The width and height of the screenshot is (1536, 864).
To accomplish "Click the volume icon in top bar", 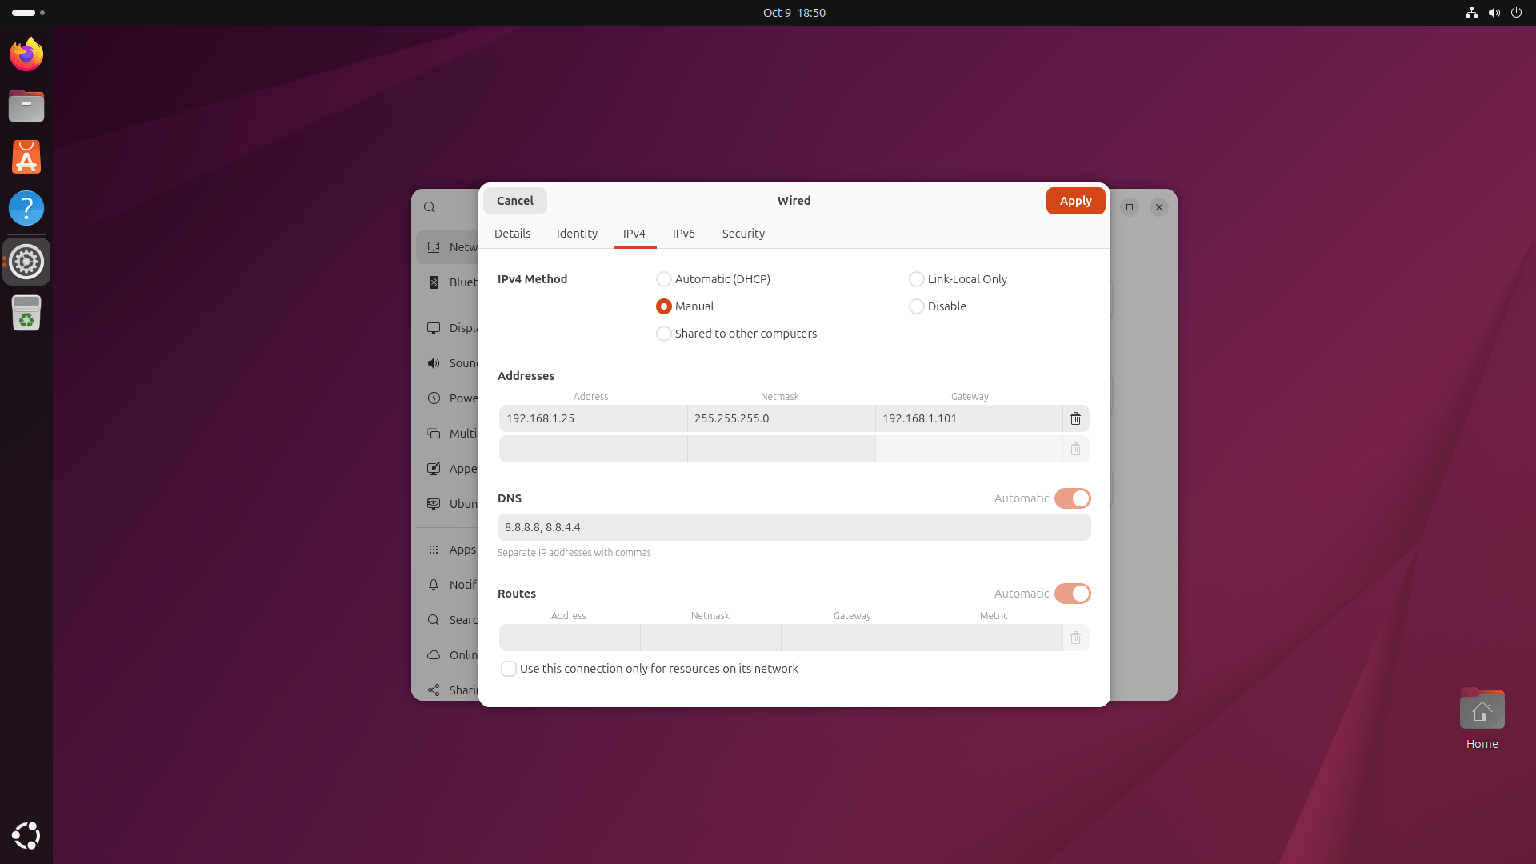I will [1494, 13].
